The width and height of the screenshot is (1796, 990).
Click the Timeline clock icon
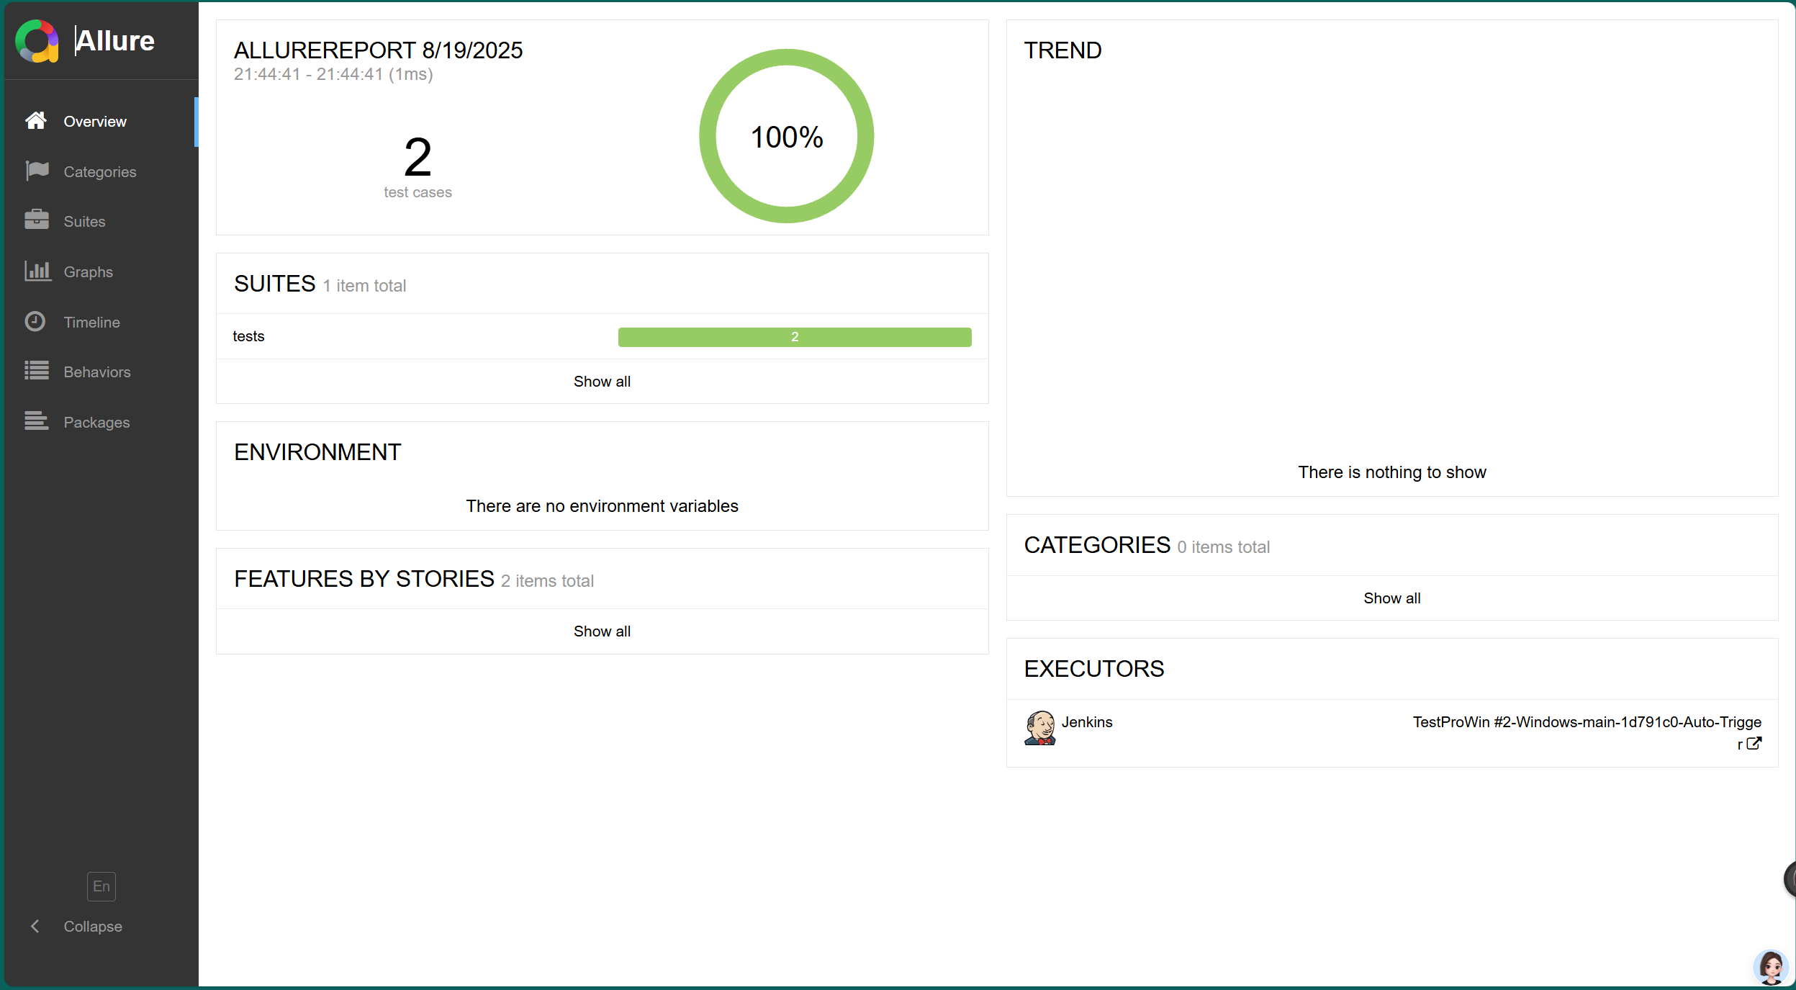pyautogui.click(x=35, y=321)
